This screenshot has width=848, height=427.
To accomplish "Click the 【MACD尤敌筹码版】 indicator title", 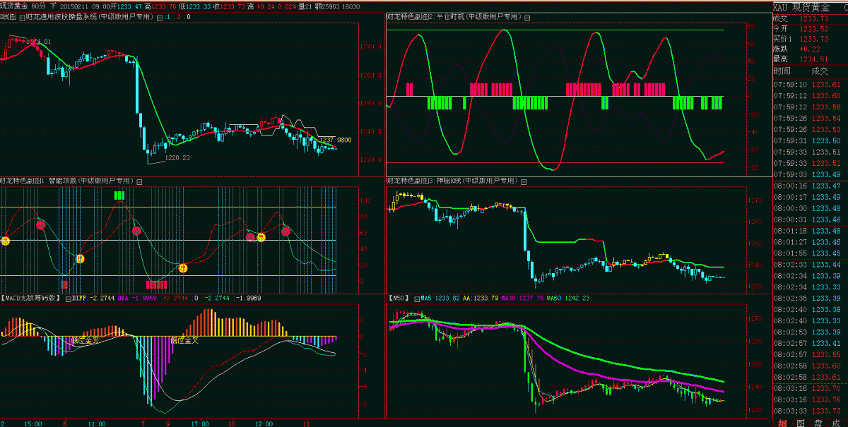I will (x=33, y=298).
